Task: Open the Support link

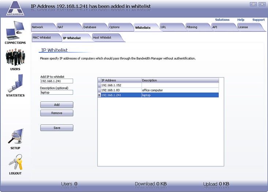Action: [258, 20]
